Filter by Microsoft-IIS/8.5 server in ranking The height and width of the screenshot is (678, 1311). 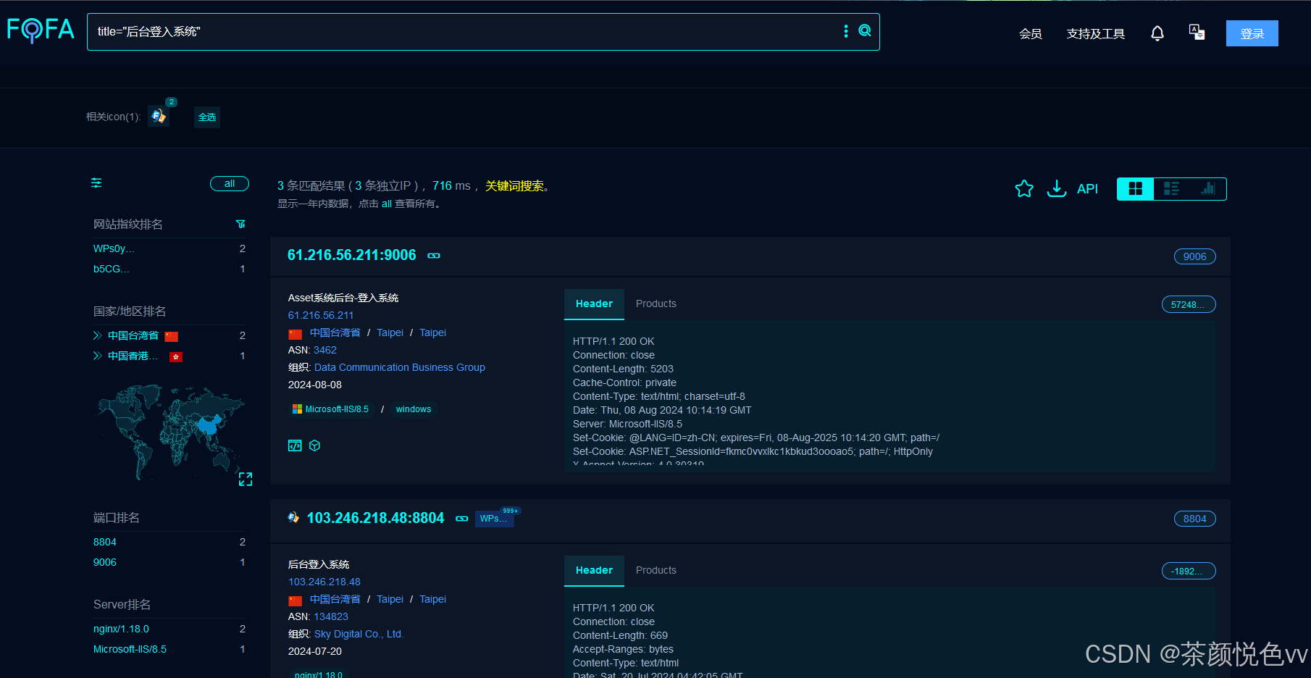coord(130,649)
